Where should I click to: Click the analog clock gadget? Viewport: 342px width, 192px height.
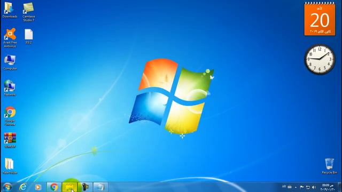click(320, 59)
